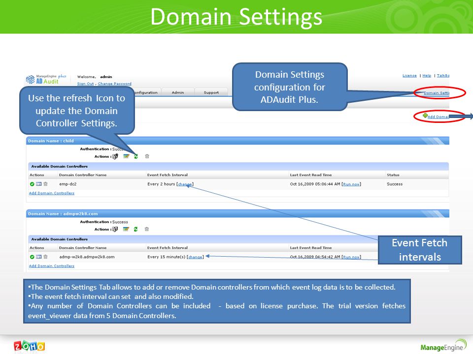Click Run now for Oct 16,2009 05:06:44 AM
Screen dimensions: 473x354
tap(351, 184)
